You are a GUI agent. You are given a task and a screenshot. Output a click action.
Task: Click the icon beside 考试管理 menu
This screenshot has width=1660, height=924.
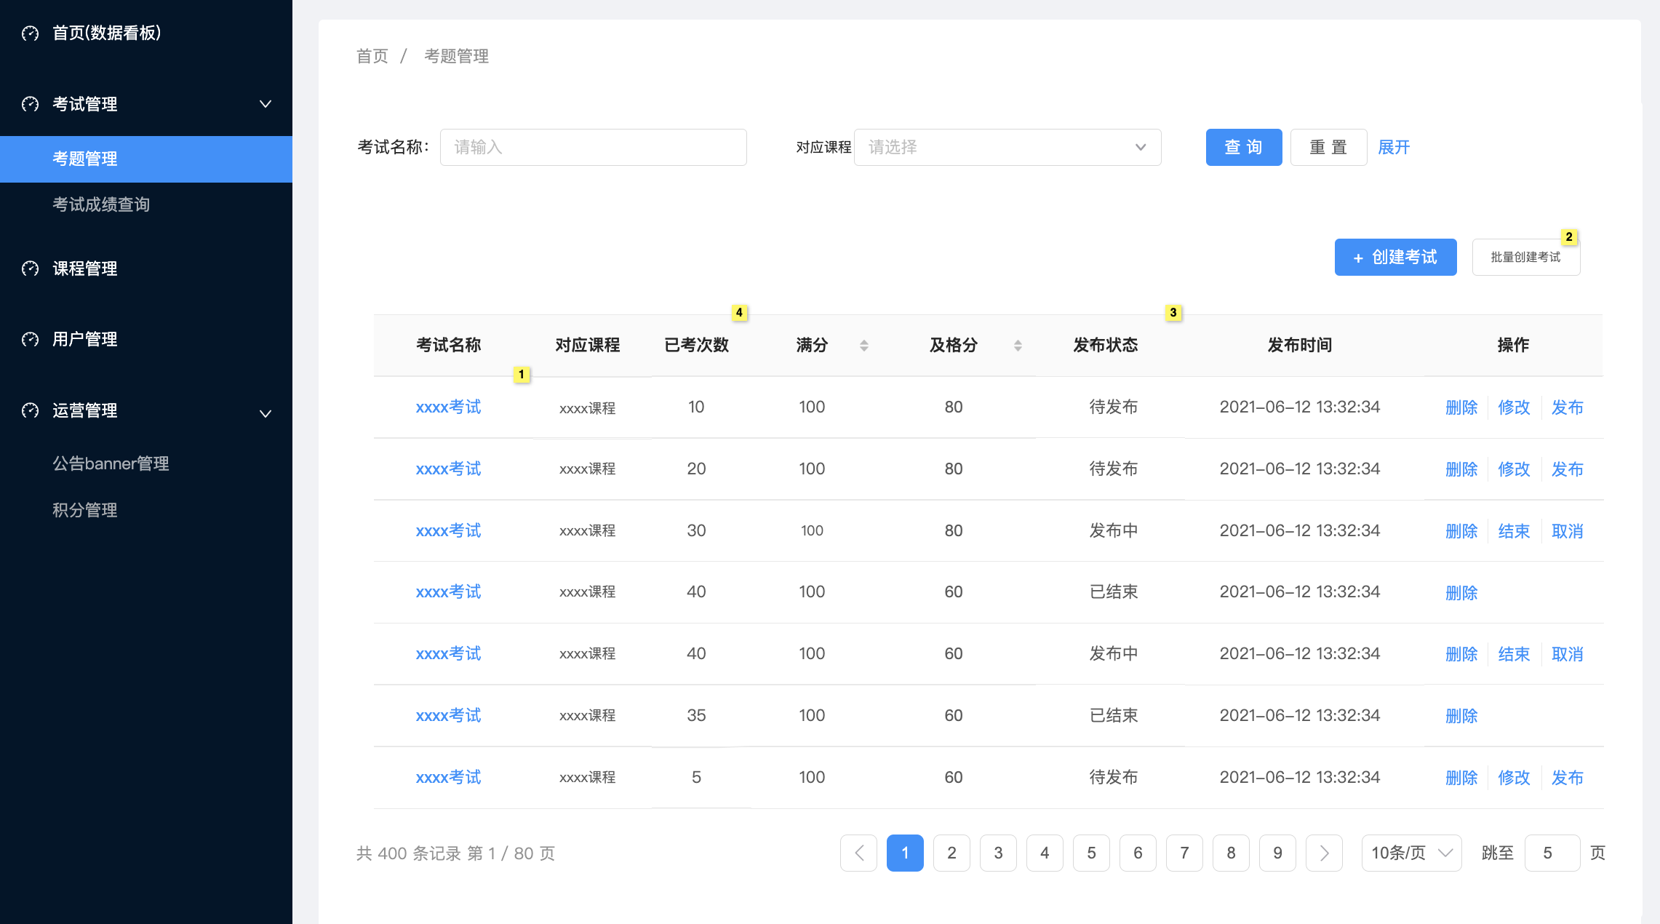tap(30, 104)
